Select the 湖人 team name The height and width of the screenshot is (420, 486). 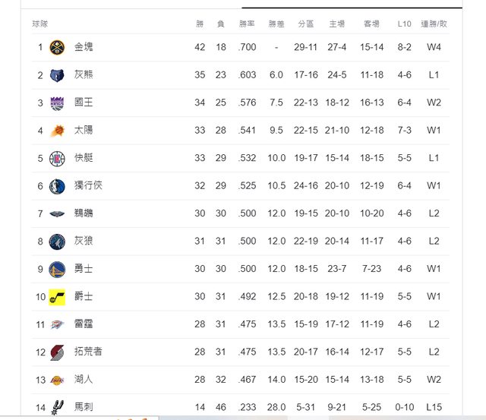(x=84, y=380)
